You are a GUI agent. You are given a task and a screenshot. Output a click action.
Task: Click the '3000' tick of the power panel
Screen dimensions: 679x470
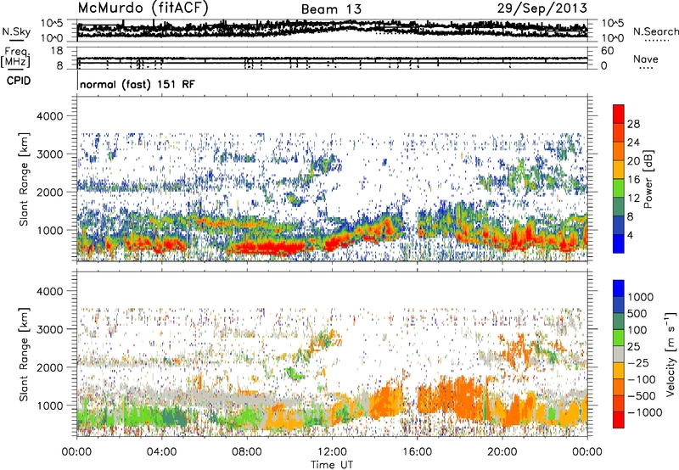50,154
